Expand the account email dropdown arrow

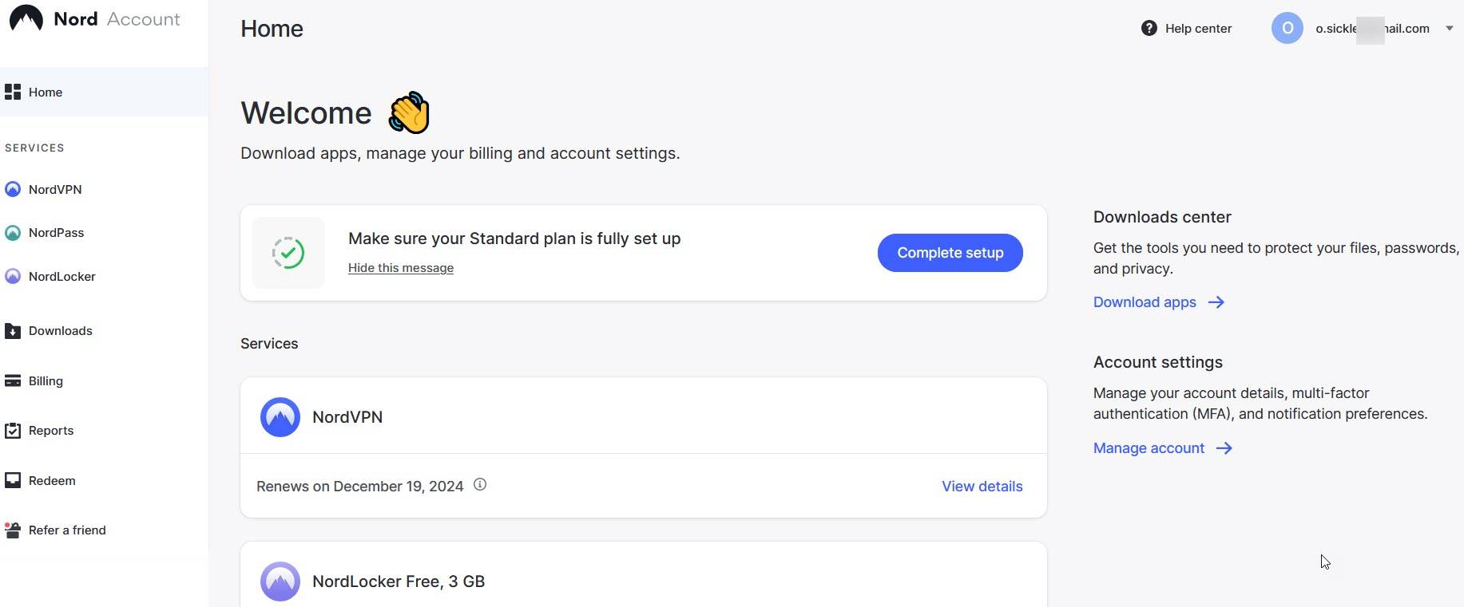pos(1449,29)
